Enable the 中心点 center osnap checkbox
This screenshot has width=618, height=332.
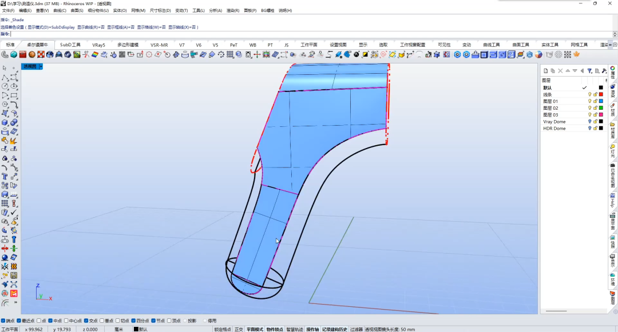click(66, 321)
